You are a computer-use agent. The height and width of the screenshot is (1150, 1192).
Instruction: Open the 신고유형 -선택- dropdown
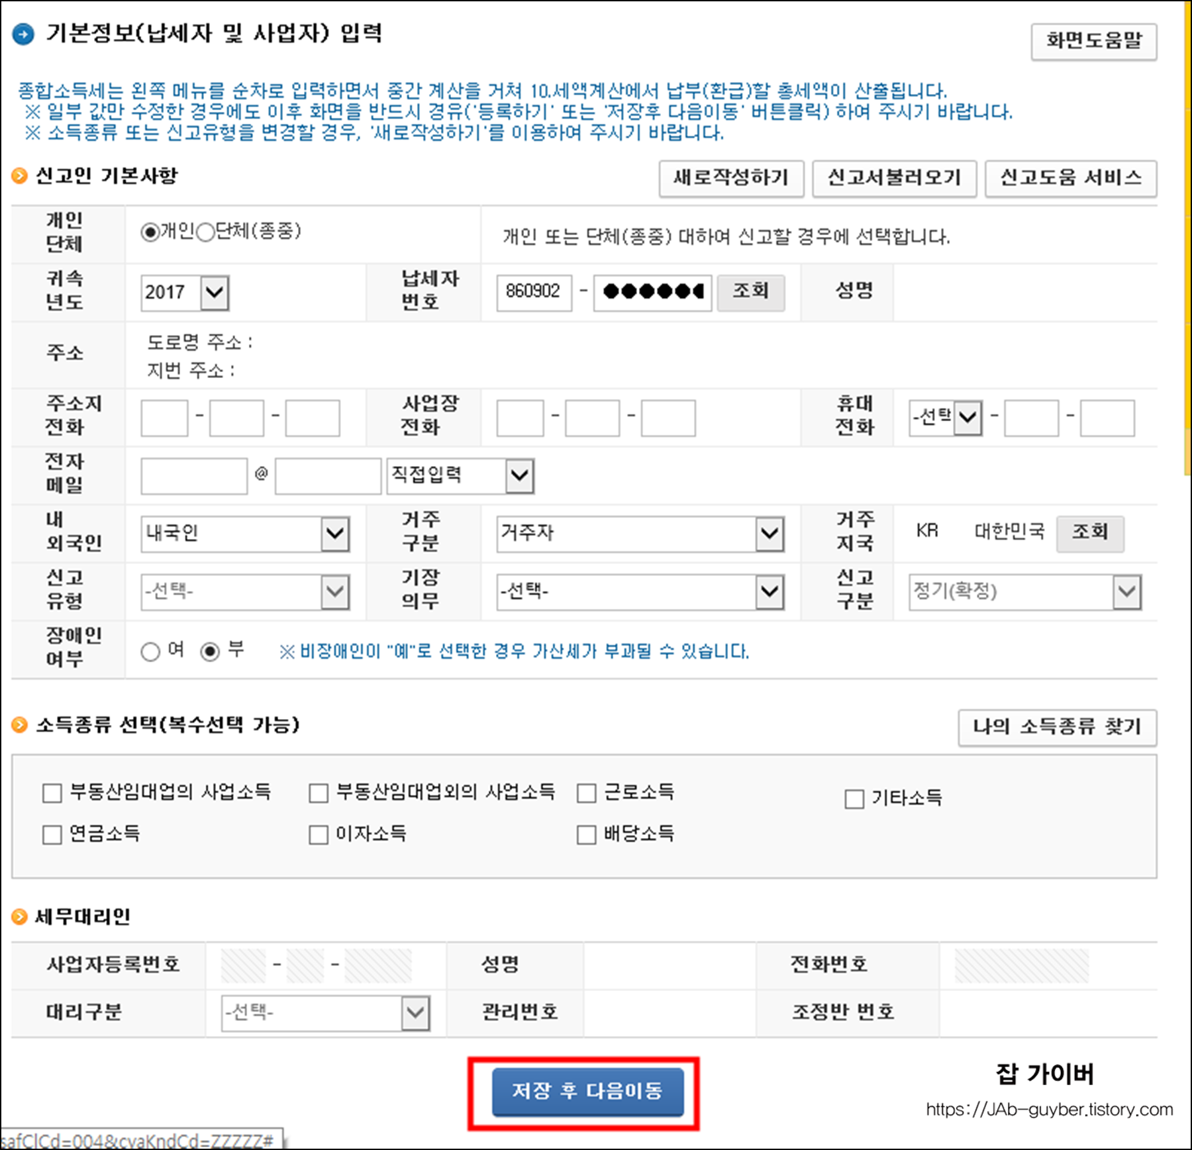(245, 593)
